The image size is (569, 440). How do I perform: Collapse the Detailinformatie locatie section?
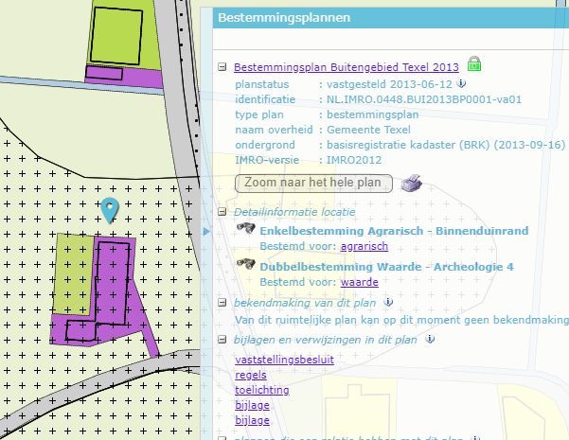(222, 212)
